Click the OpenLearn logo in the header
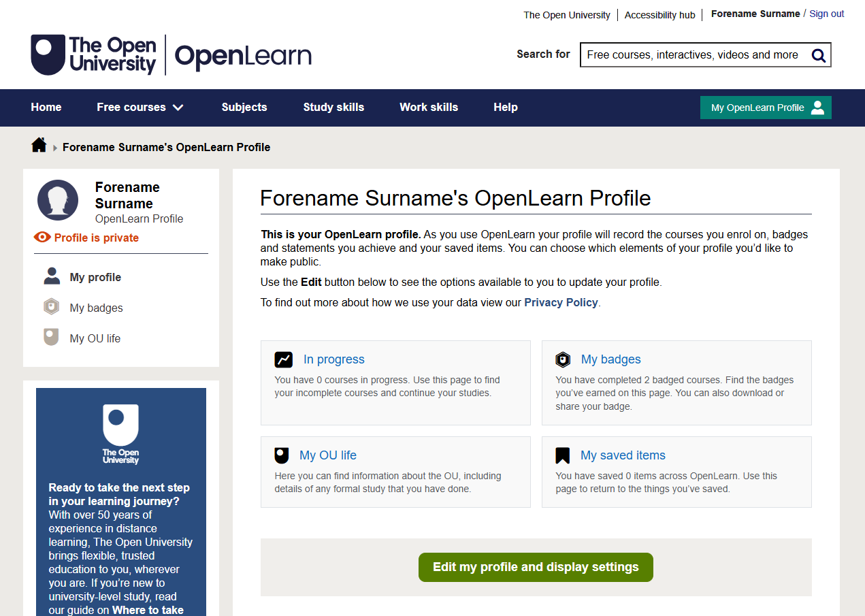865x616 pixels. coord(243,55)
